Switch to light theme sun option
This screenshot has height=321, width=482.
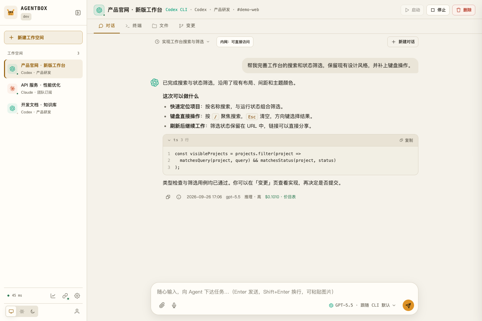pos(22,311)
